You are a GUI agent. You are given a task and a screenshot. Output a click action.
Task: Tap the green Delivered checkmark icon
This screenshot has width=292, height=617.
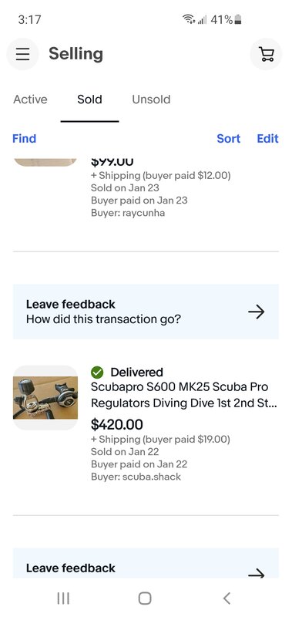[97, 372]
